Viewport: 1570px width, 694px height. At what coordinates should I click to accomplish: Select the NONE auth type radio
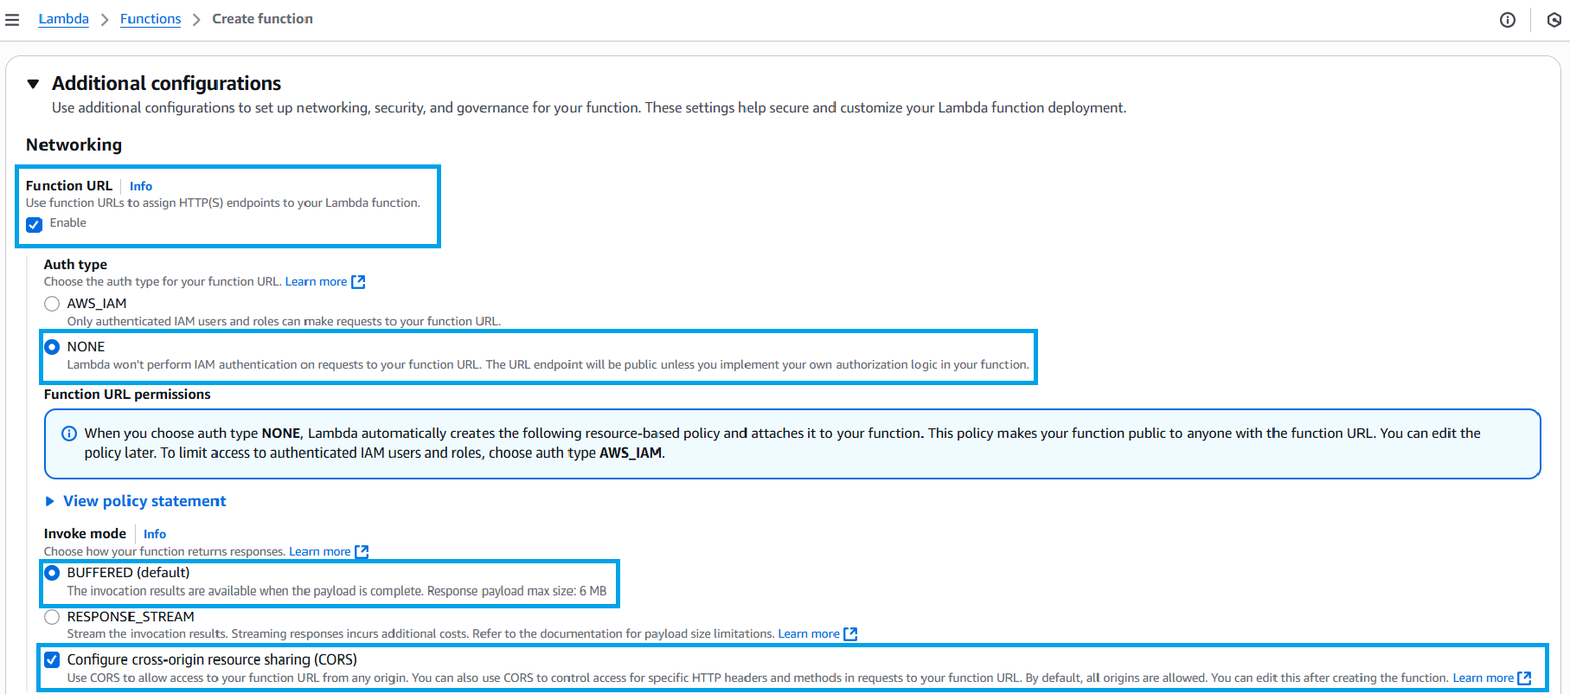point(52,347)
